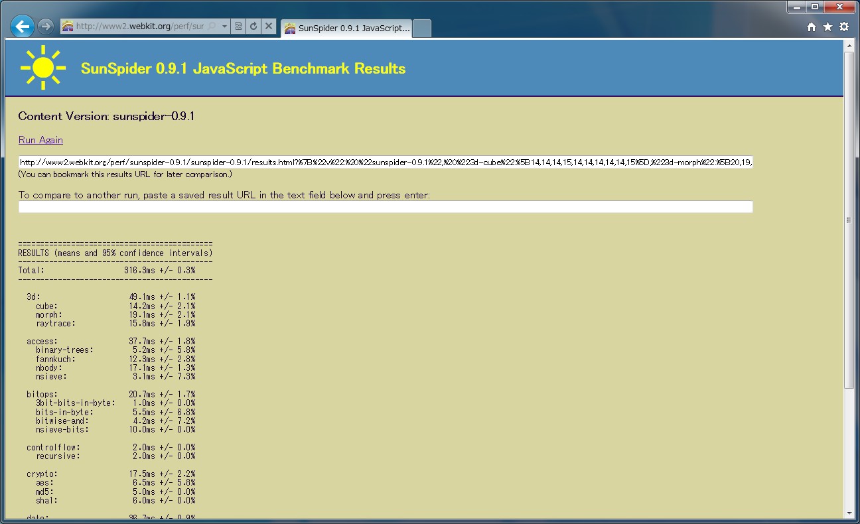Click the yellow sun SunSpider logo

(x=43, y=68)
